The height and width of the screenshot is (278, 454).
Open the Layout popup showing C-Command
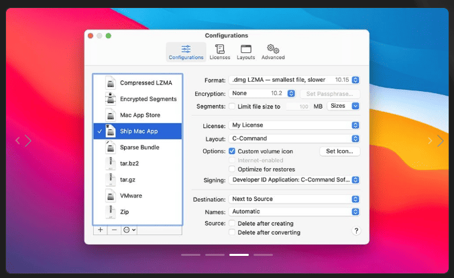point(294,138)
